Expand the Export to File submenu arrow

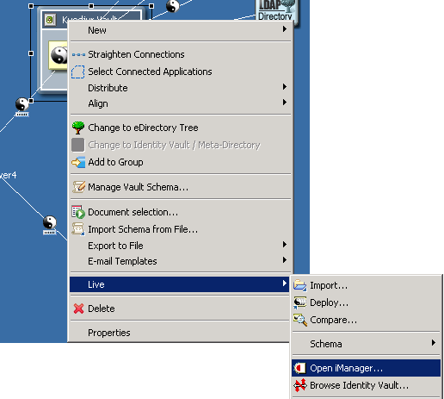285,244
